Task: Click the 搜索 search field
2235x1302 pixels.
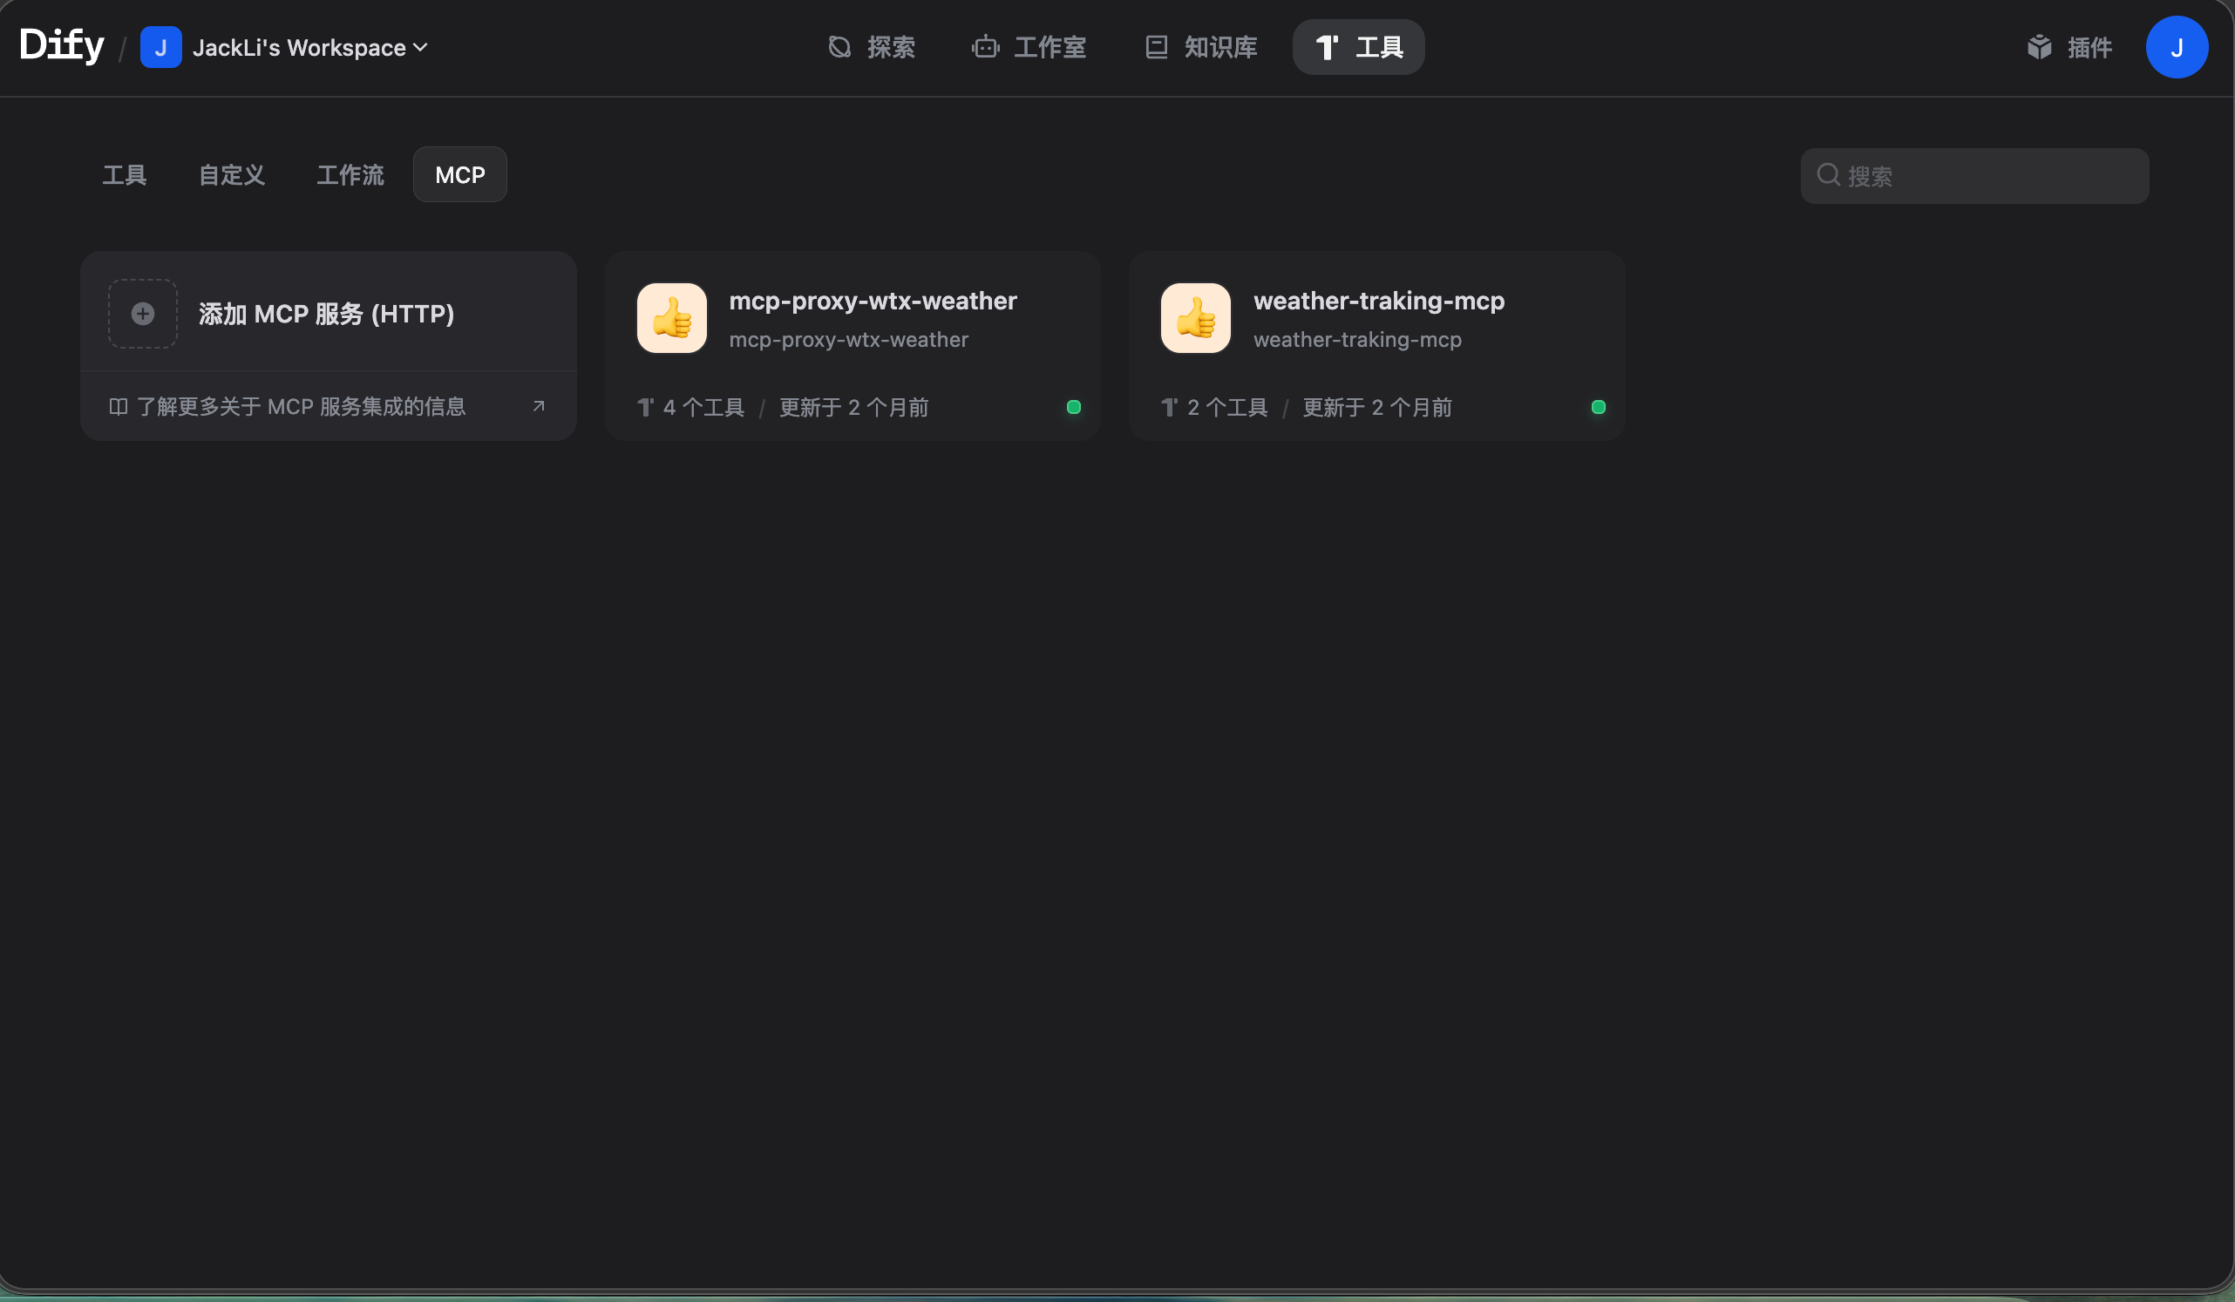Action: click(1987, 176)
